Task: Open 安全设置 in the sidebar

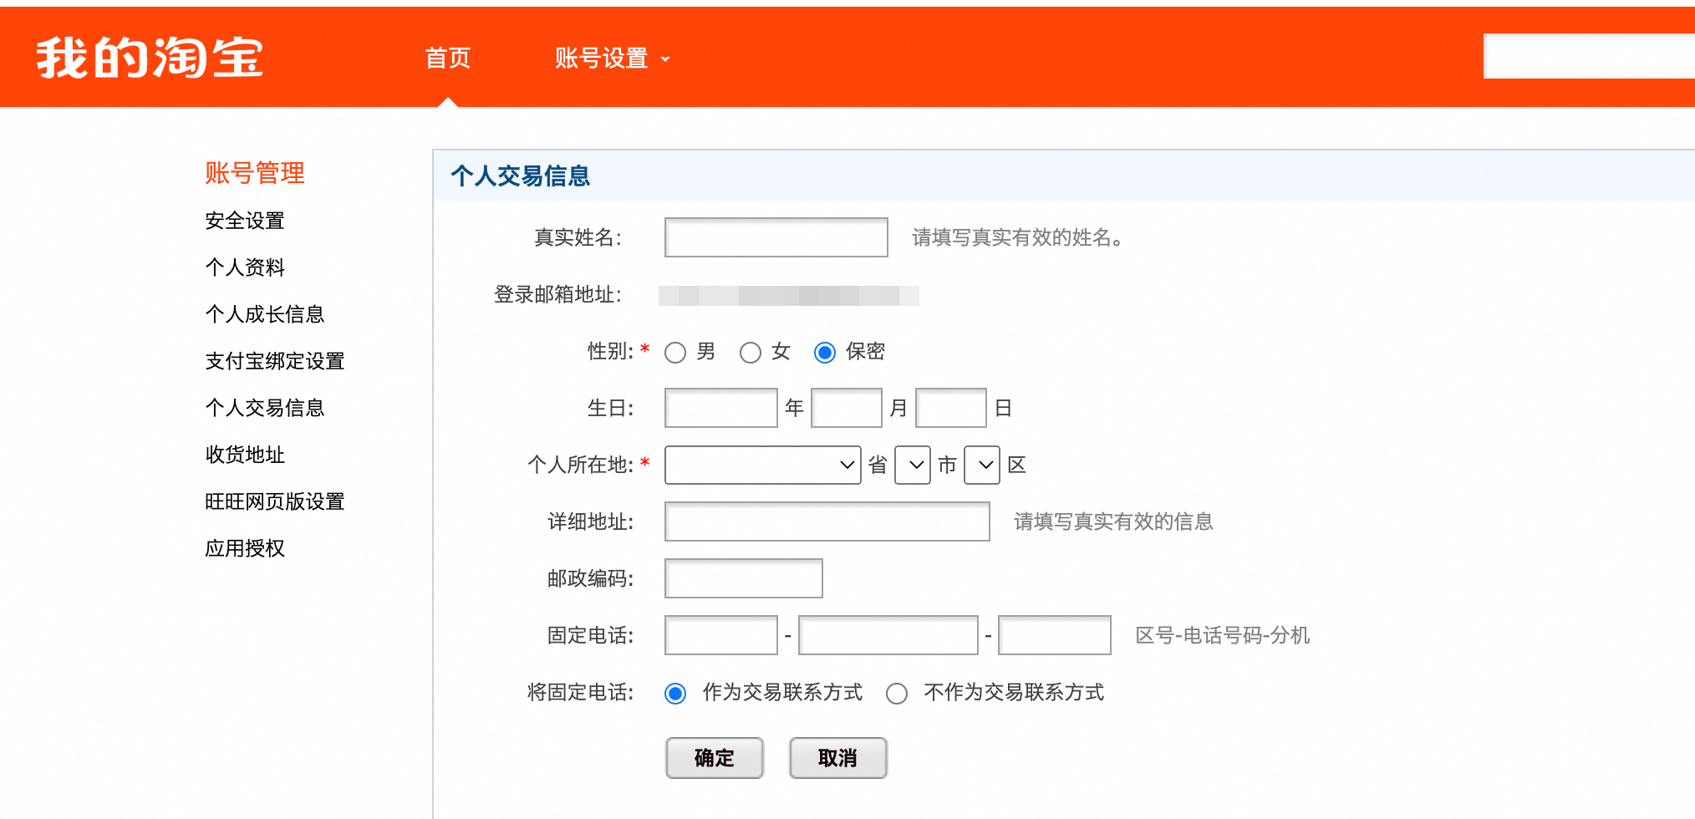Action: tap(245, 221)
